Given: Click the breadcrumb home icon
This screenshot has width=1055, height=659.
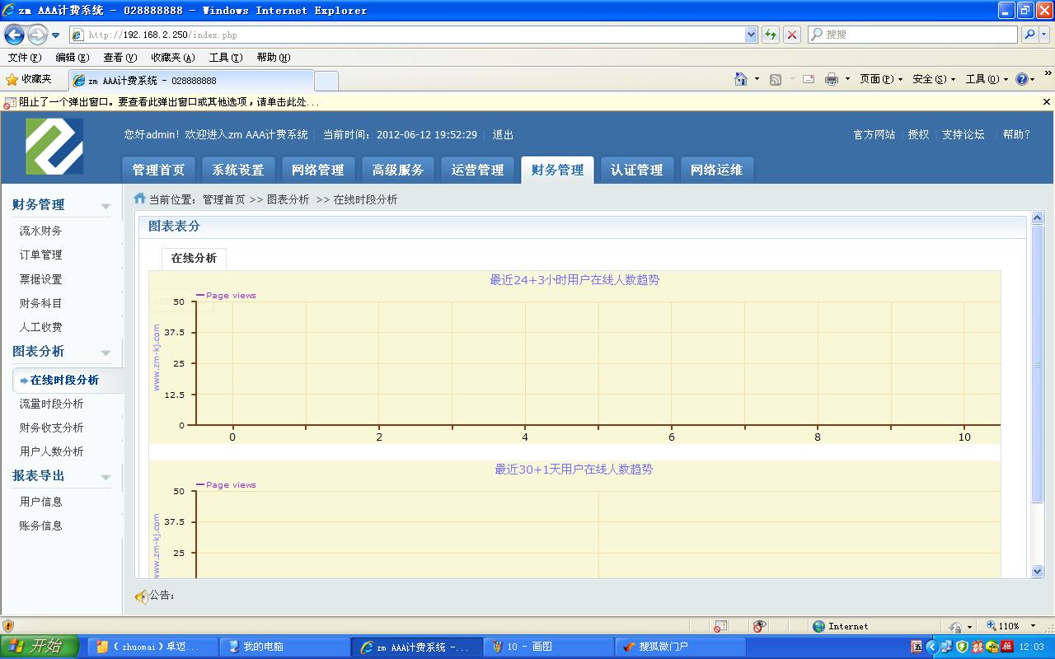Looking at the screenshot, I should coord(139,199).
